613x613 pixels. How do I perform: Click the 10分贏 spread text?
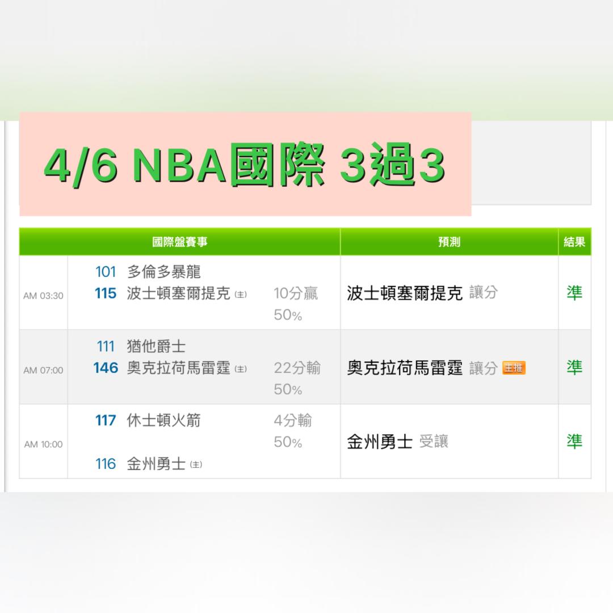click(296, 293)
